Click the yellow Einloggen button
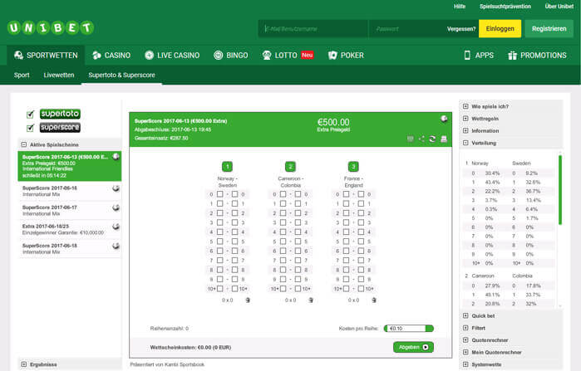Viewport: 581px width, 371px height. 500,29
